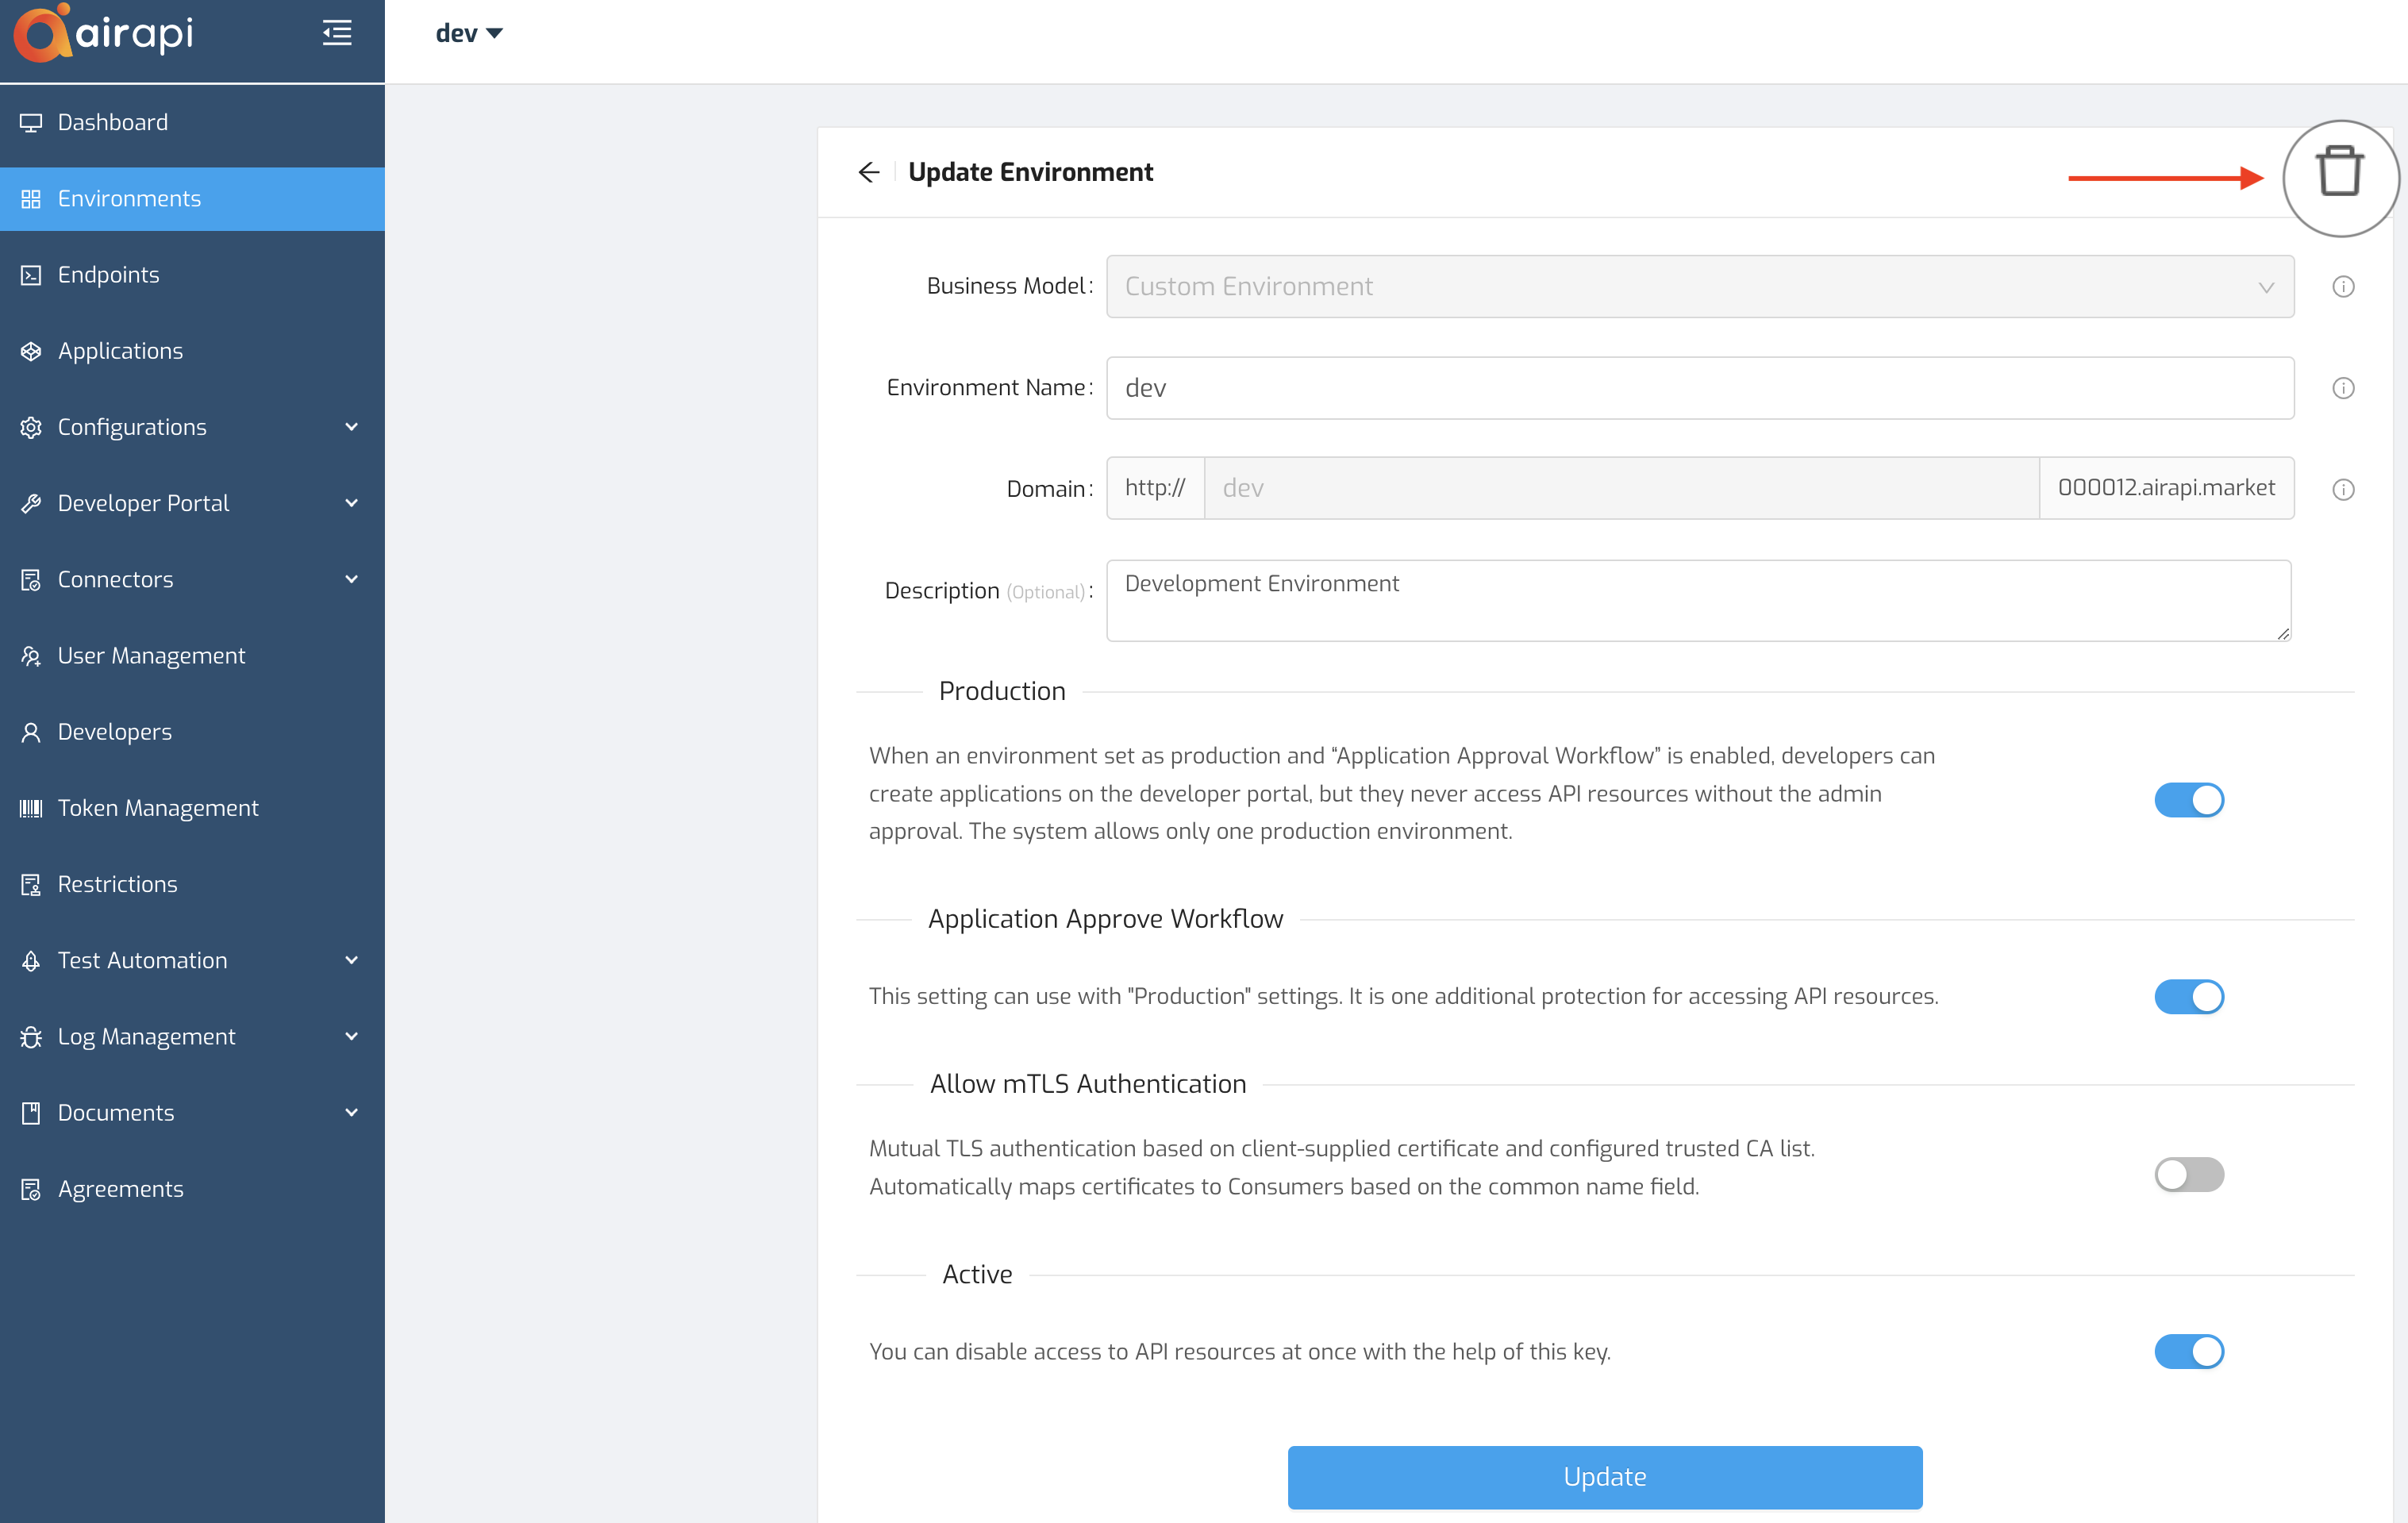Click the airapi logo

click(103, 33)
